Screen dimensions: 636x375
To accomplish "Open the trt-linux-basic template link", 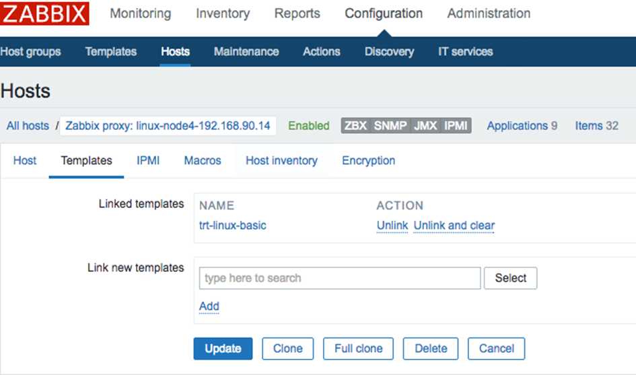I will point(232,226).
